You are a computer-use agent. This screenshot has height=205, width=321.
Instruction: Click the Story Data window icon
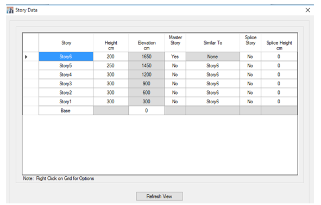(10, 10)
